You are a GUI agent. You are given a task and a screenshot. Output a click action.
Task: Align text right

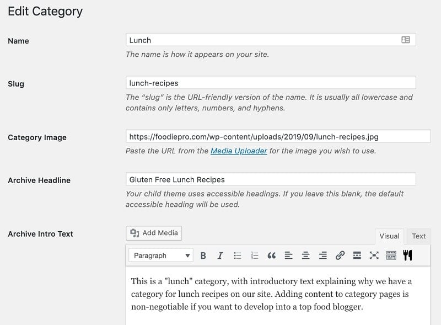click(323, 255)
